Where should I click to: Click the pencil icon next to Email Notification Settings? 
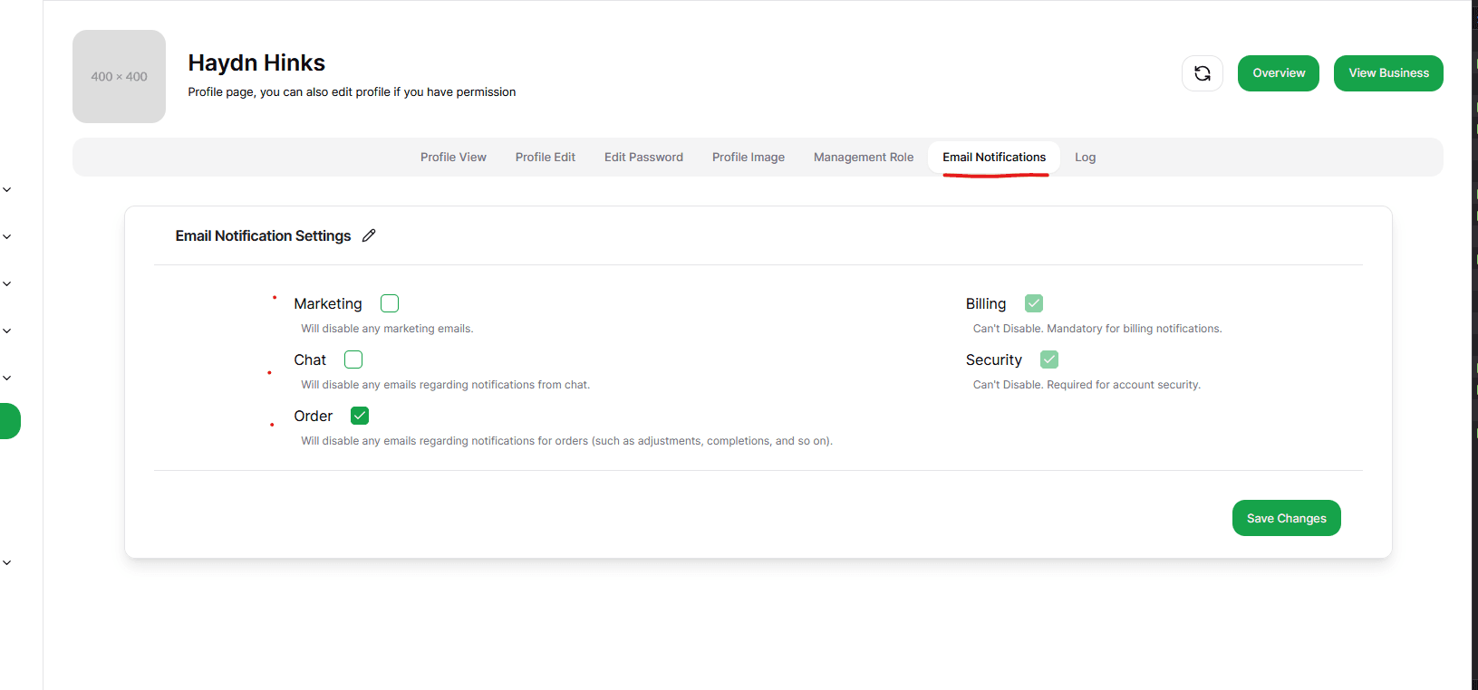pos(369,235)
